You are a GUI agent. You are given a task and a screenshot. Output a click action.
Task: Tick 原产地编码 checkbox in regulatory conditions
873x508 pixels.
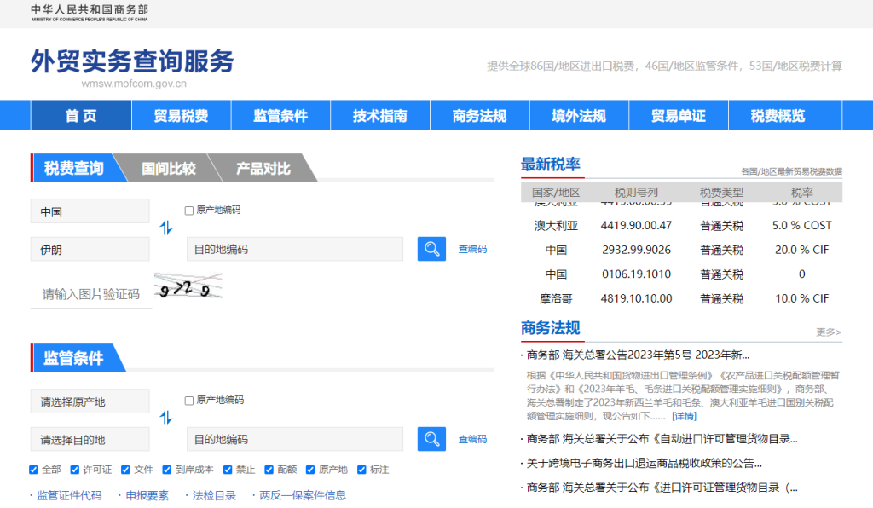tap(188, 401)
